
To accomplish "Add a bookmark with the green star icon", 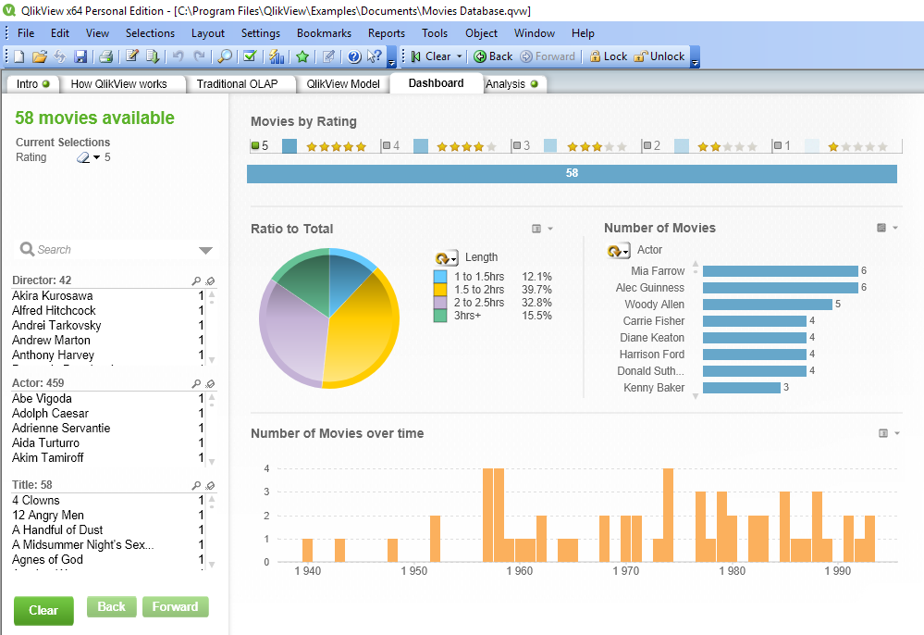I will click(302, 56).
